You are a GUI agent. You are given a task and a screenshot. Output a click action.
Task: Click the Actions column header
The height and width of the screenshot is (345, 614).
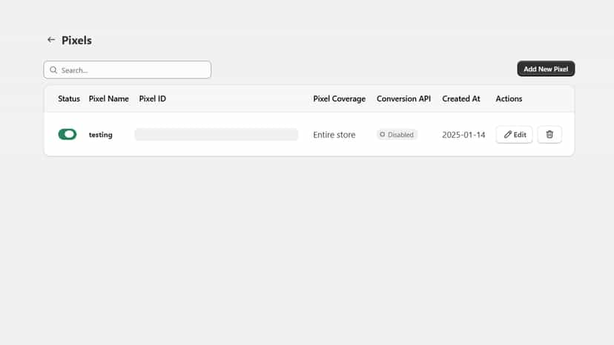coord(509,98)
